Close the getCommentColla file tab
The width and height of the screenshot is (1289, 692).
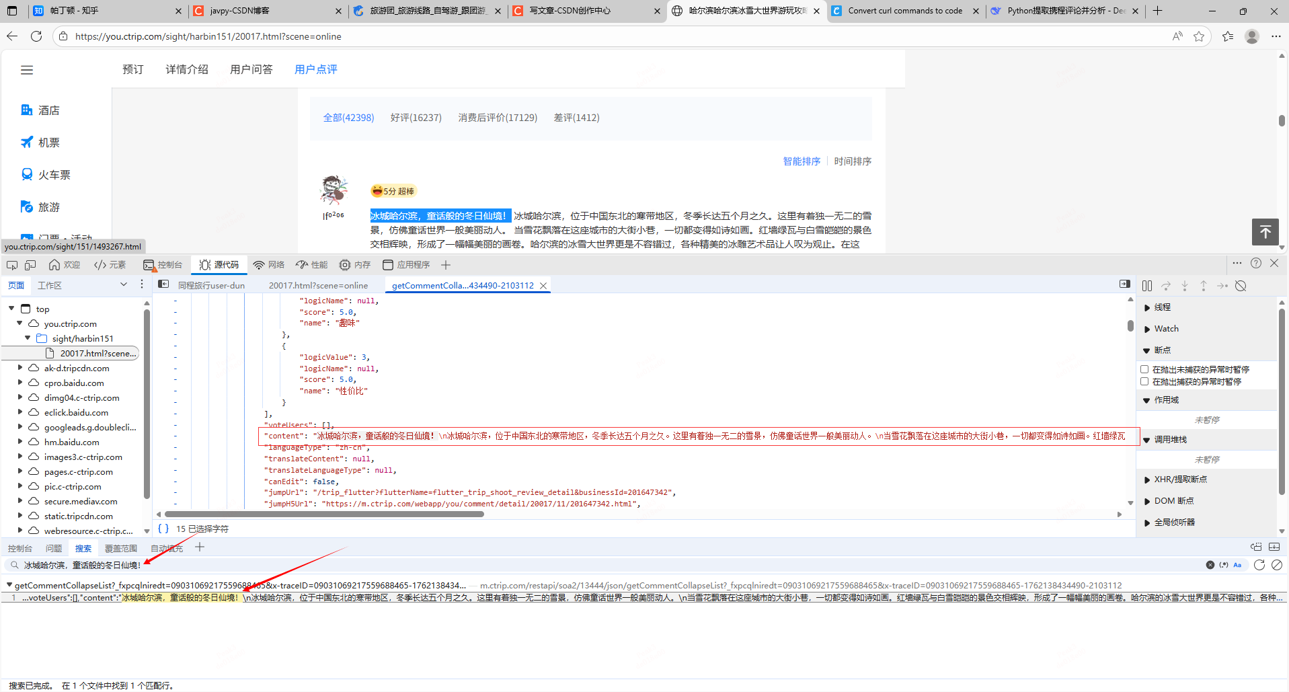coord(543,286)
